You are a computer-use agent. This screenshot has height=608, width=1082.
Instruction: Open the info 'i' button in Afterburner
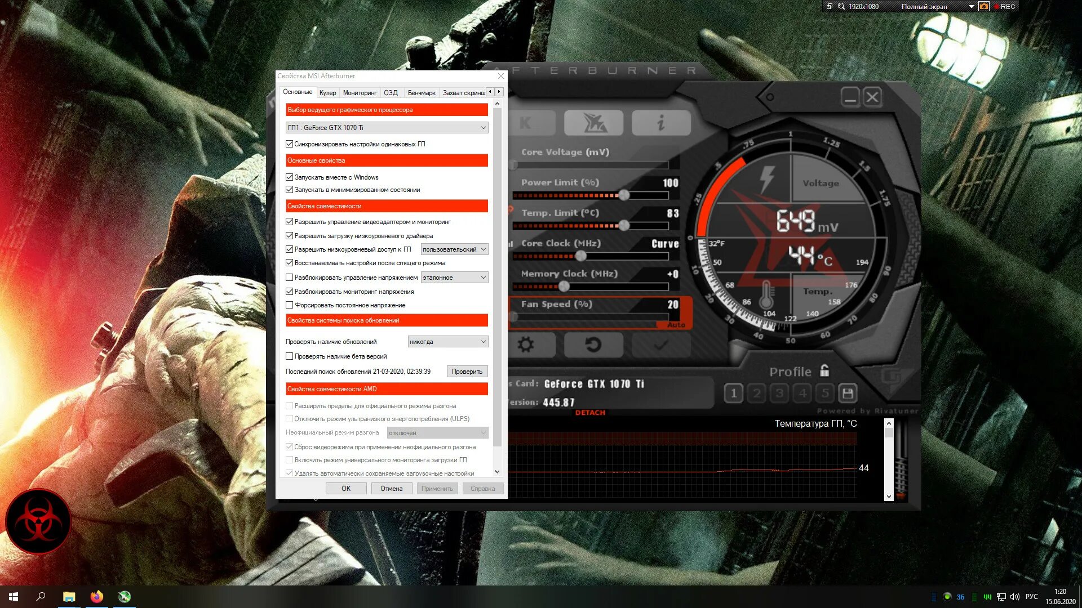tap(660, 123)
